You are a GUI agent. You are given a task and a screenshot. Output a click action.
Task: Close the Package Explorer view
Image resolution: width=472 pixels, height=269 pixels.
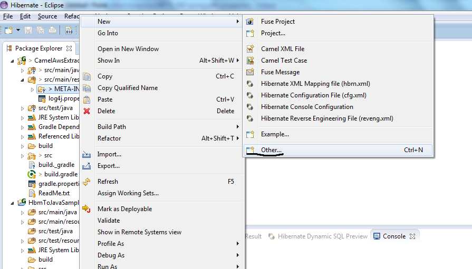tap(69, 48)
